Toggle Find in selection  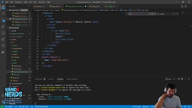tap(174, 14)
